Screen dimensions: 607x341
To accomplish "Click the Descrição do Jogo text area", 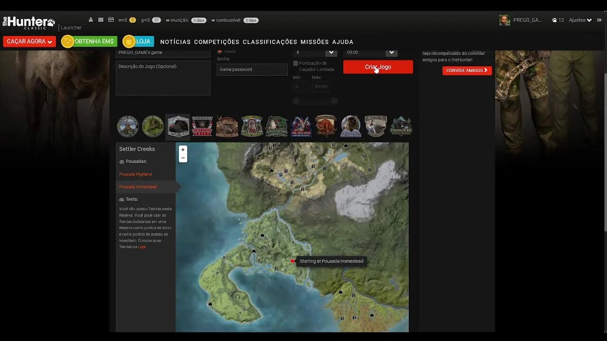I will [163, 78].
